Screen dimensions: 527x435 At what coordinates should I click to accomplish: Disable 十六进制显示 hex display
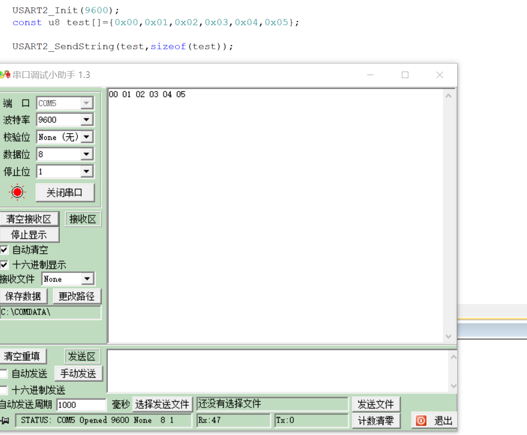point(4,265)
